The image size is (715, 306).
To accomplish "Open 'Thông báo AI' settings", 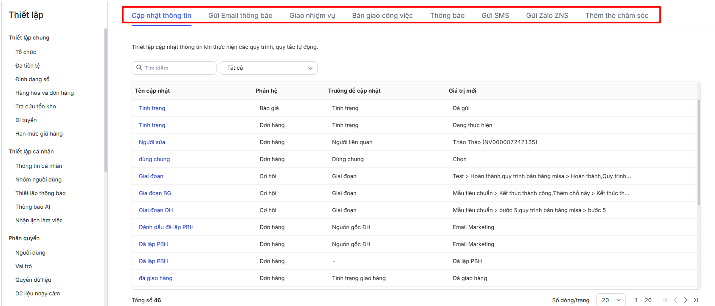I will (x=33, y=207).
